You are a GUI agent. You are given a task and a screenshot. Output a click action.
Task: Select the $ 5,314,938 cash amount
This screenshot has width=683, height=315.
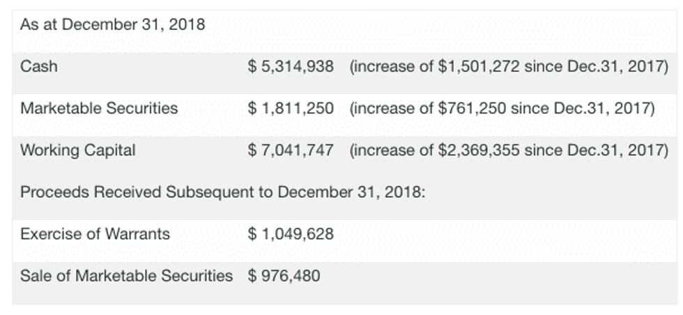click(291, 67)
